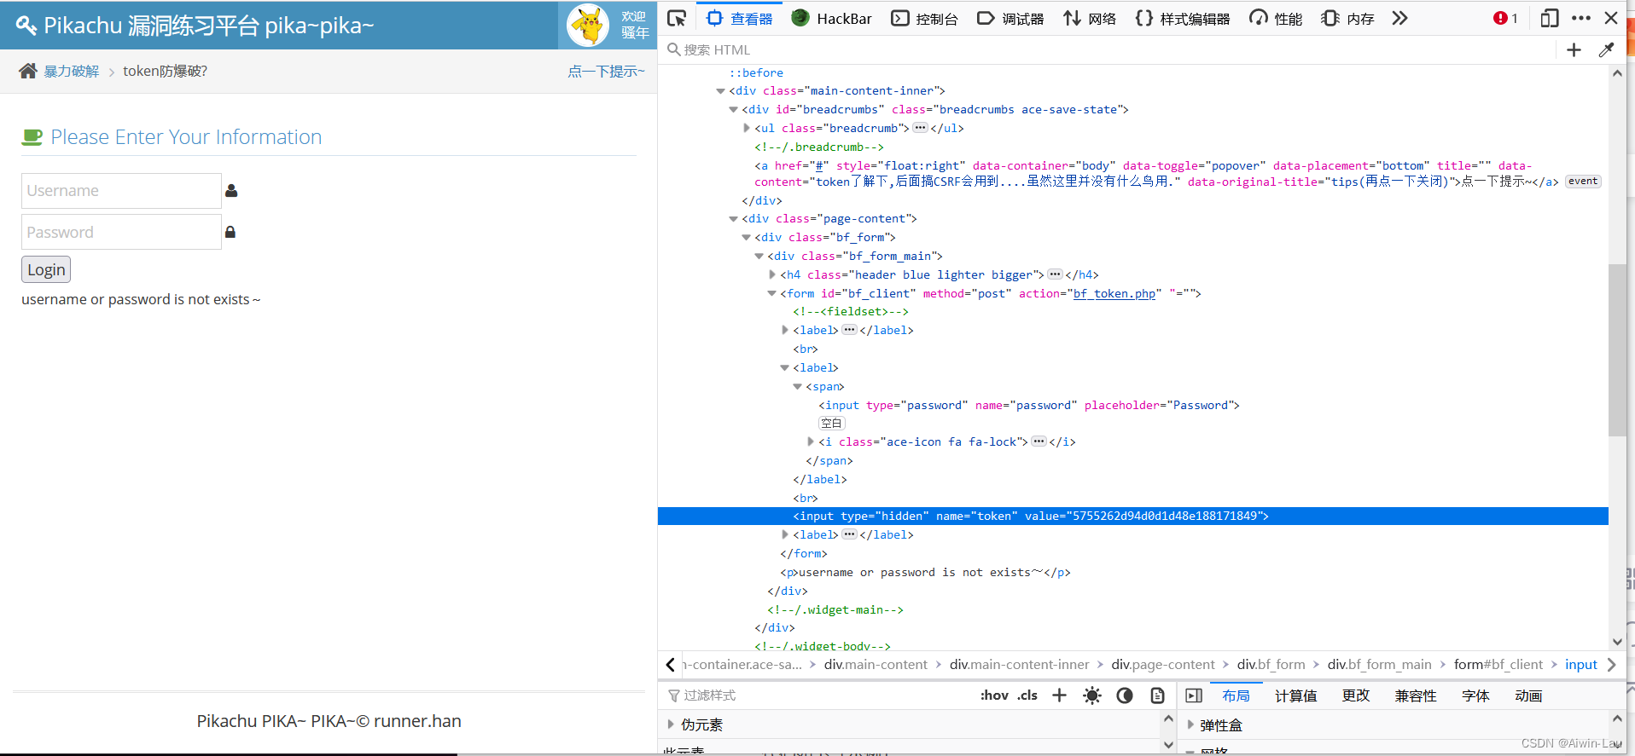
Task: Show more devtools tabs chevron
Action: point(1399,18)
